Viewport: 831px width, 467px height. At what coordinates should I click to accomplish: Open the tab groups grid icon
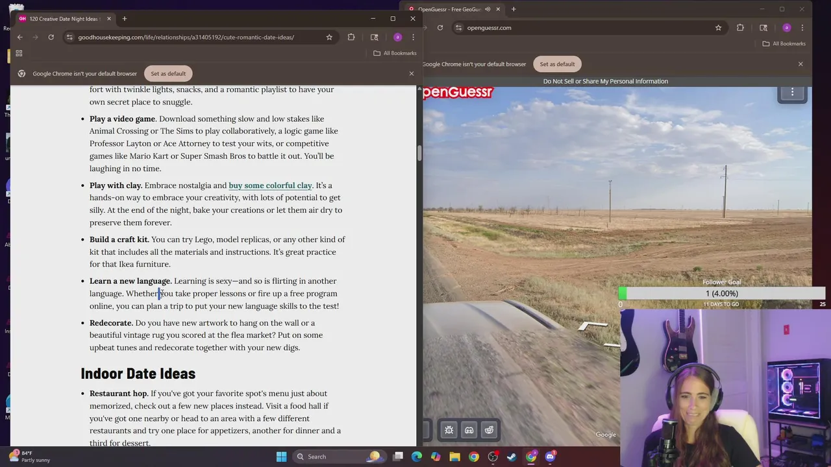pyautogui.click(x=19, y=53)
